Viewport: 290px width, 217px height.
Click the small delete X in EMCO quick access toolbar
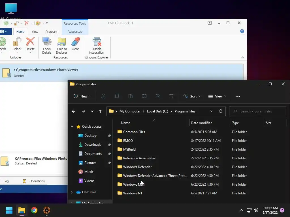tap(26, 23)
